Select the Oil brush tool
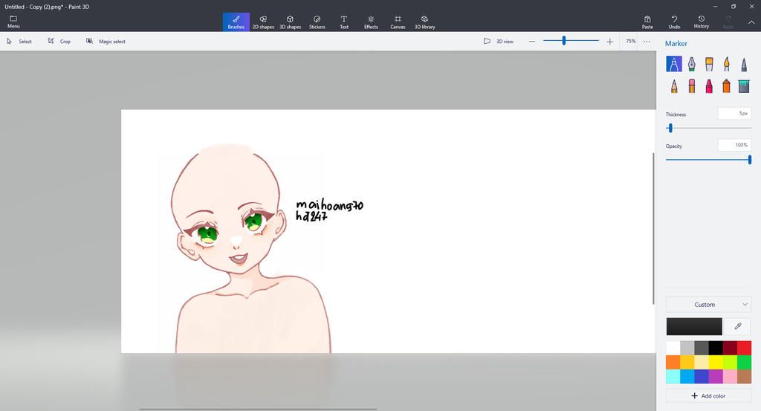Image resolution: width=761 pixels, height=411 pixels. [709, 64]
